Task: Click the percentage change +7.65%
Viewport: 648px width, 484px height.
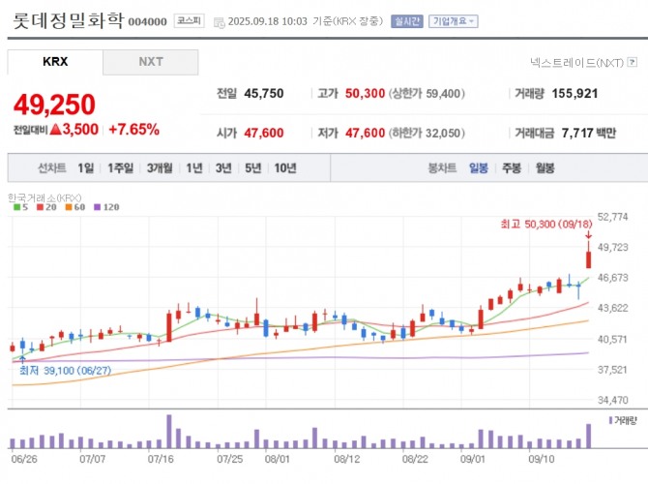Action: [133, 130]
